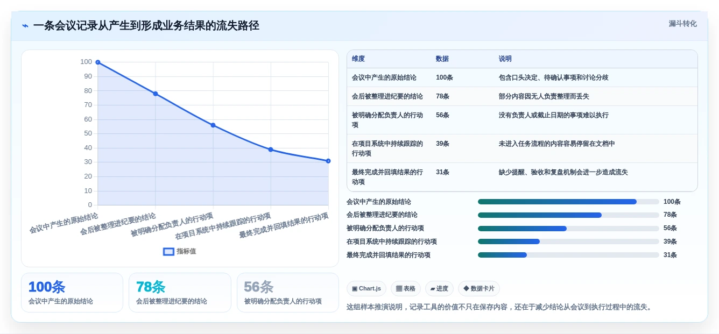Click table value 39条 in the 数据 column
Screen dimensions: 719x334
point(443,144)
